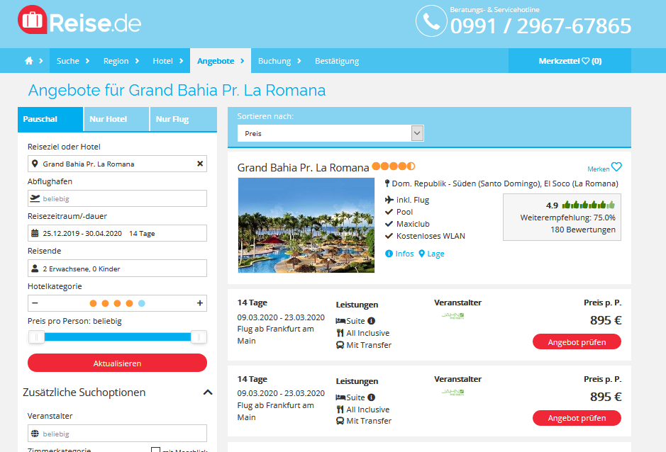Click the JAHN Reisen logo in second offer
Screen dimensions: 666x452
[x=453, y=392]
